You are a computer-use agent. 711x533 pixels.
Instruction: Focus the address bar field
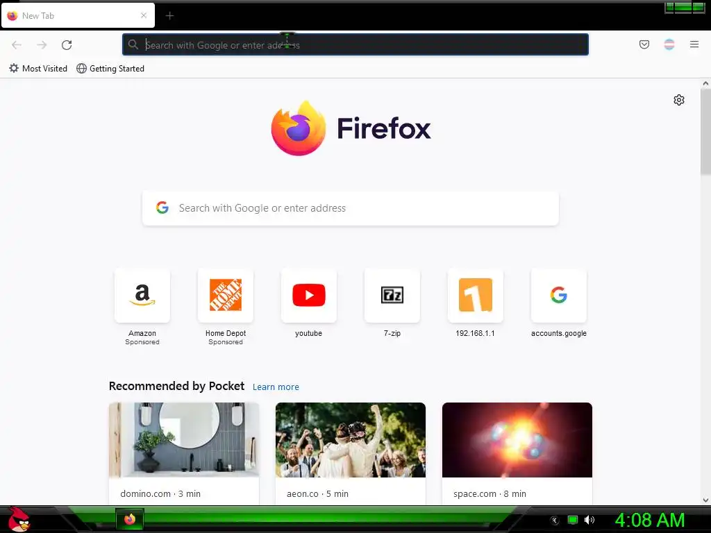point(355,45)
